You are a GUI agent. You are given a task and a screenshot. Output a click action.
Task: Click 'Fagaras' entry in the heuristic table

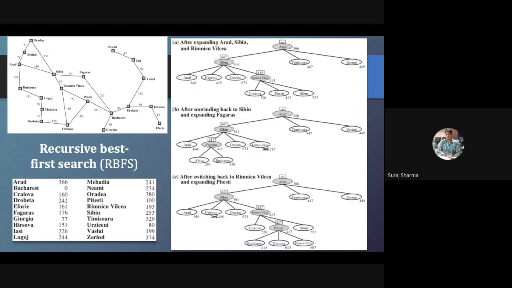click(x=23, y=213)
